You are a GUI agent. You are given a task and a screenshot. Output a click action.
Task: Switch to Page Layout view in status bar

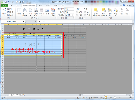[x=103, y=98]
